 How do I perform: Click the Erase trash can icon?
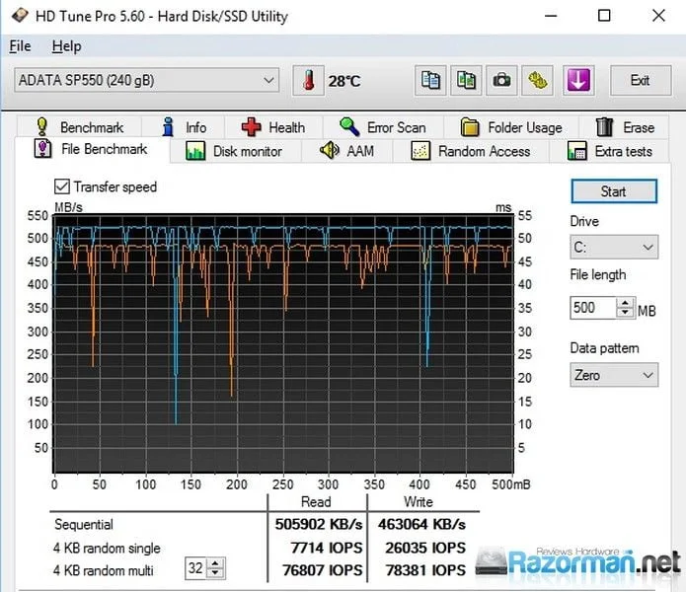click(604, 127)
